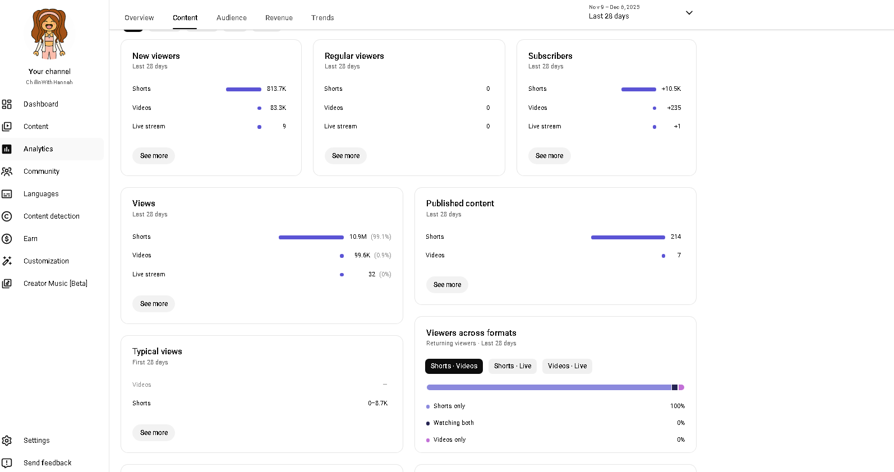
Task: Open Content detection copyright icon
Action: (x=7, y=216)
